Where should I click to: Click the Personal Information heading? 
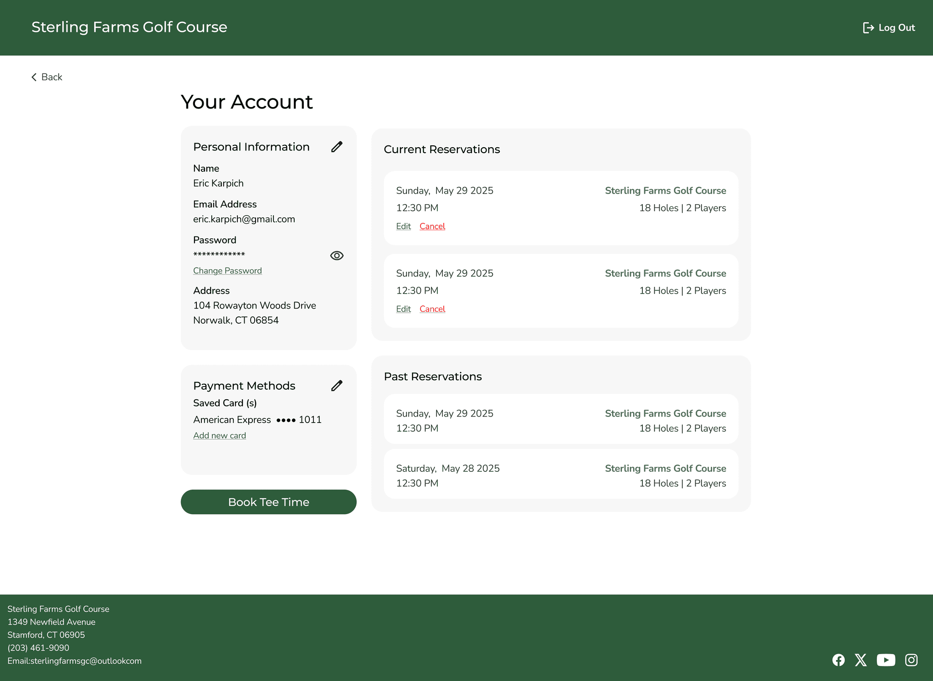(251, 147)
